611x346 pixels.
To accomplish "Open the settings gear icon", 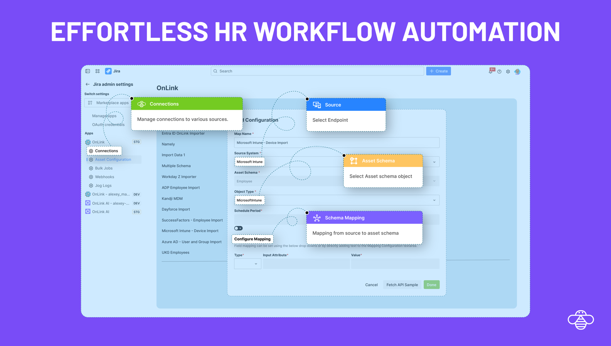I will point(508,72).
